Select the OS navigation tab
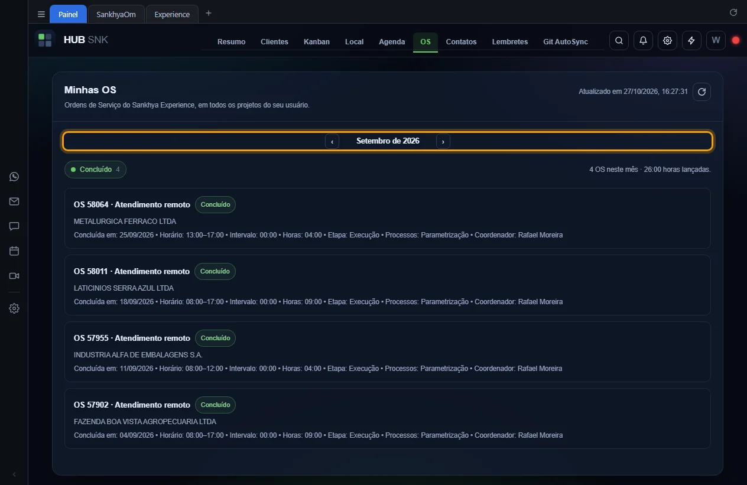The image size is (747, 485). tap(426, 42)
